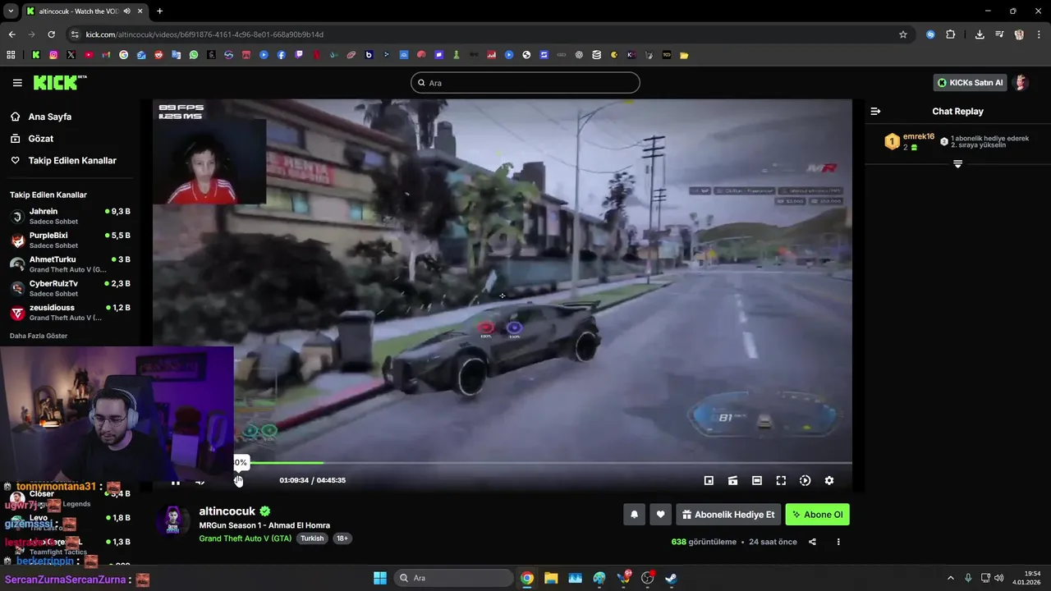This screenshot has width=1051, height=591.
Task: Open the CyberRulzTv followed channel
Action: [x=70, y=288]
